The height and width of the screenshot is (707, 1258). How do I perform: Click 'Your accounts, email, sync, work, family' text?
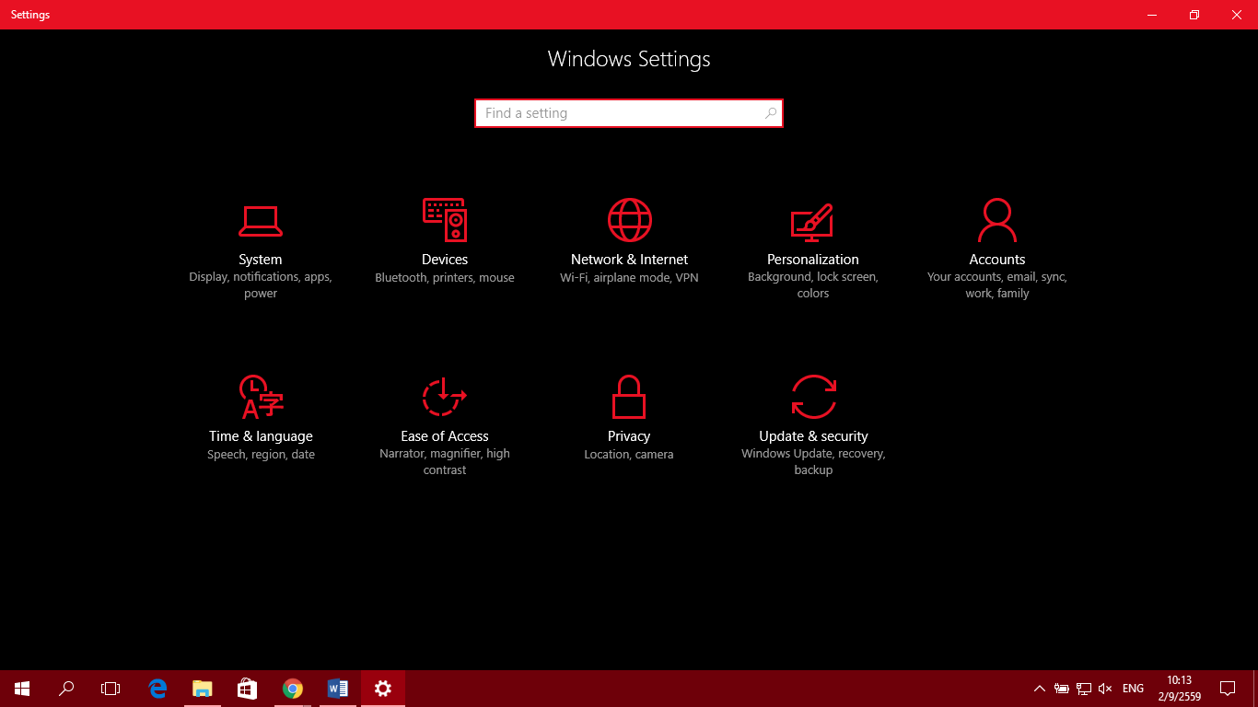tap(997, 285)
